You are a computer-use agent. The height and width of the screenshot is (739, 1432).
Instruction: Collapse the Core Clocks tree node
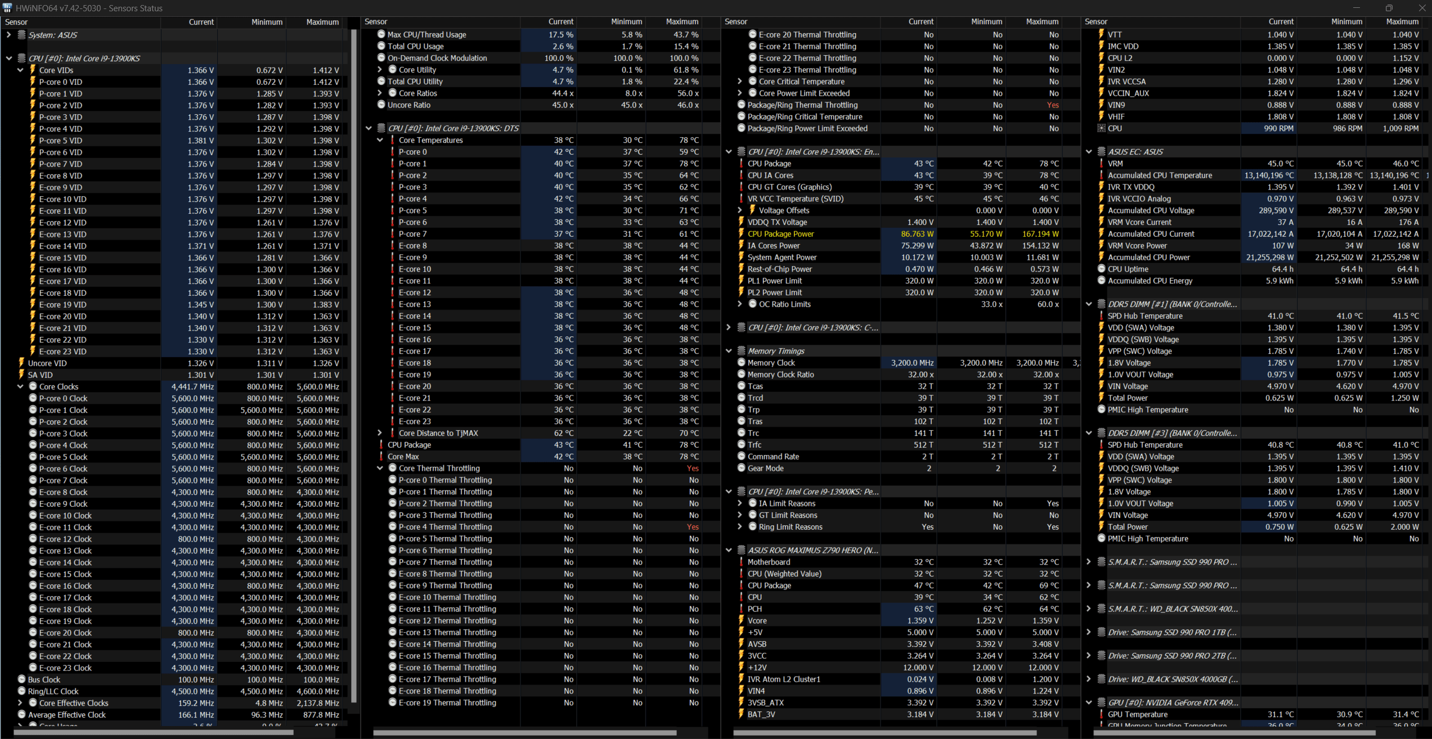tap(20, 387)
